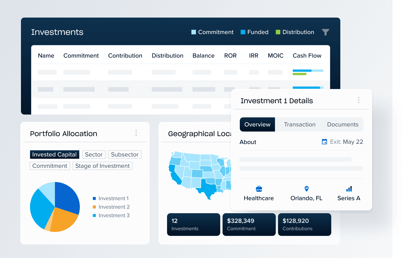Select the Invested Capital filter chip
This screenshot has width=406, height=258.
point(54,155)
